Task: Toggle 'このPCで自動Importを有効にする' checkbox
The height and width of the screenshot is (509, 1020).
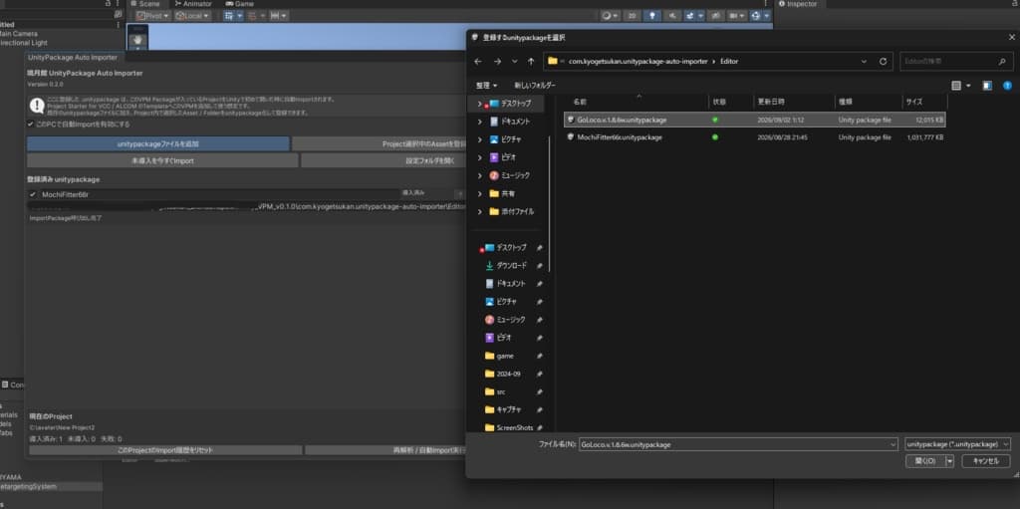Action: 31,124
